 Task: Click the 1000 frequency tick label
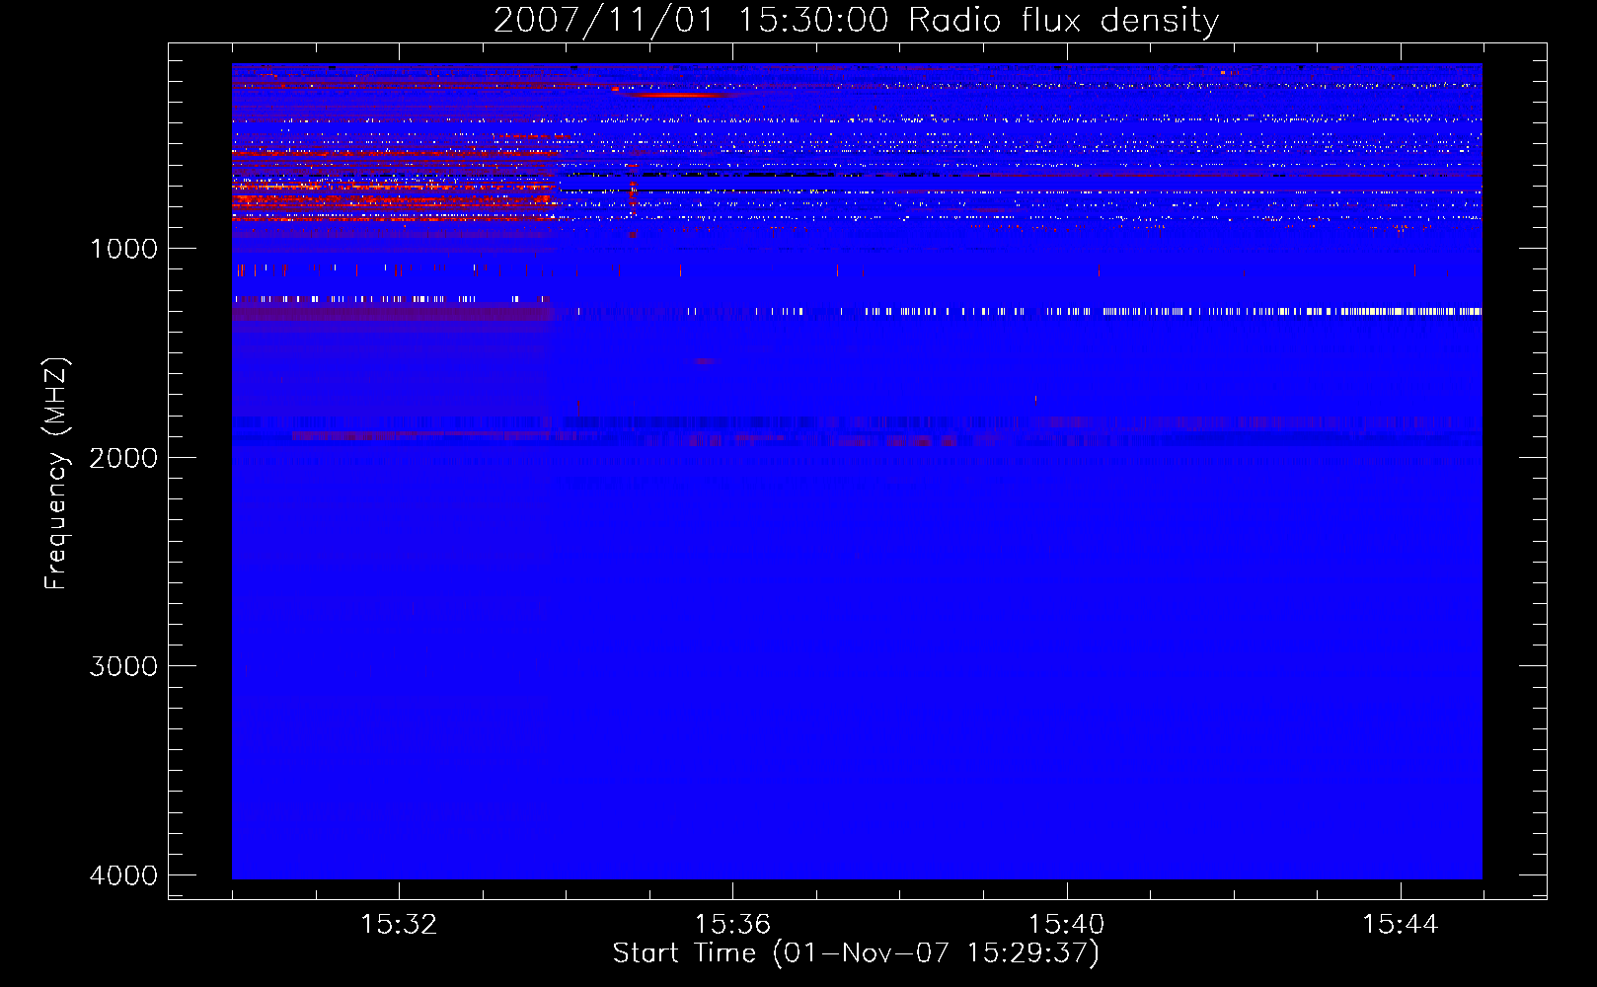[x=123, y=249]
